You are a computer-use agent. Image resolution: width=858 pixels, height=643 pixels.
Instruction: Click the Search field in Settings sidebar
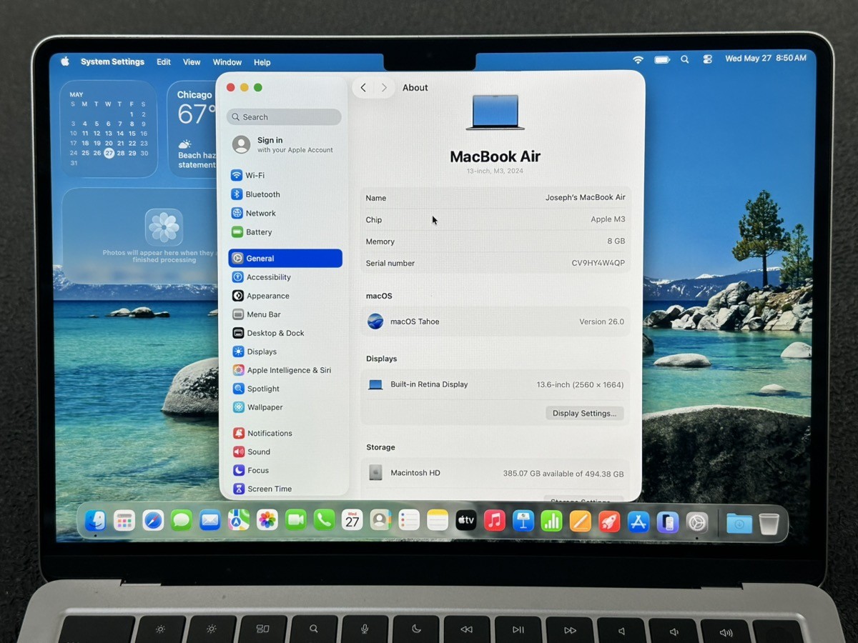click(284, 117)
